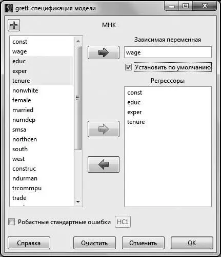The height and width of the screenshot is (257, 221).
Task: Click the left arrow to remove regressor
Action: coord(104,164)
